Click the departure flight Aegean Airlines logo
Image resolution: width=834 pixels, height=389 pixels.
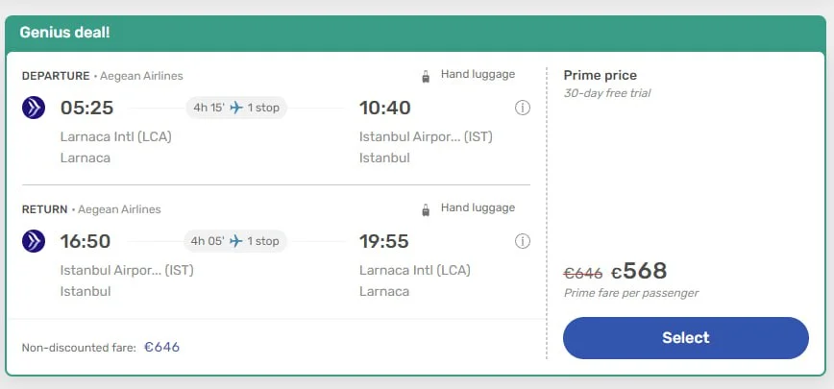[34, 108]
